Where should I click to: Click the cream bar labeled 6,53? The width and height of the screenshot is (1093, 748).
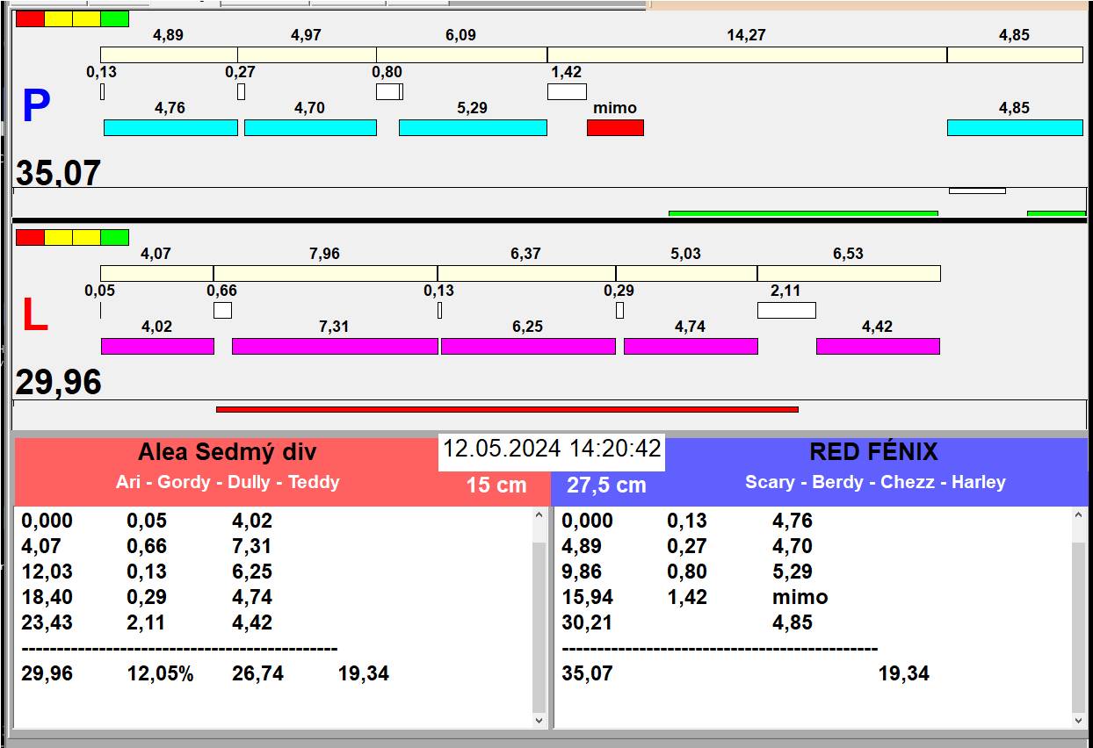(x=849, y=273)
